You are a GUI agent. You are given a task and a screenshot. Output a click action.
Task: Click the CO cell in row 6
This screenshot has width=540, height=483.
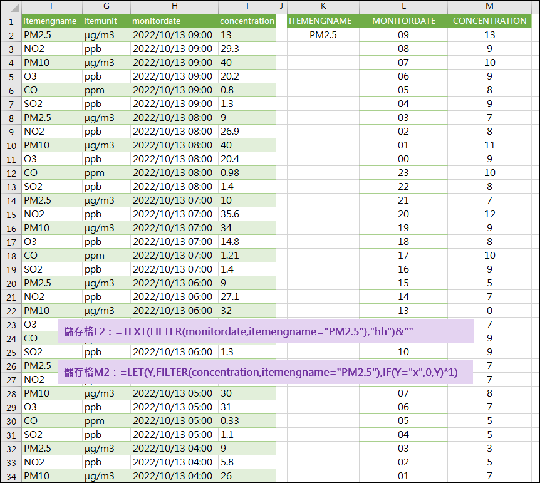coord(52,90)
